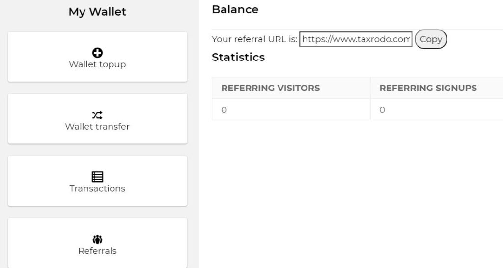Go to the Transactions text label
The height and width of the screenshot is (268, 503).
(97, 189)
